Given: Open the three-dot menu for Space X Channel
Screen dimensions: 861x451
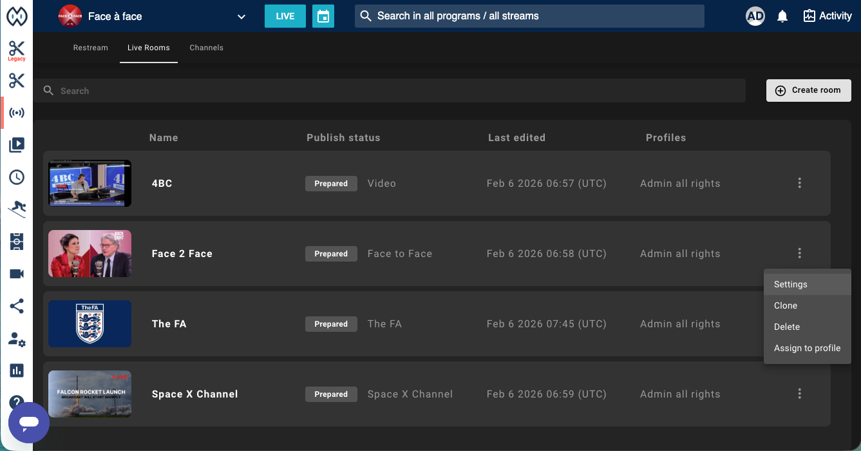Looking at the screenshot, I should click(x=799, y=394).
